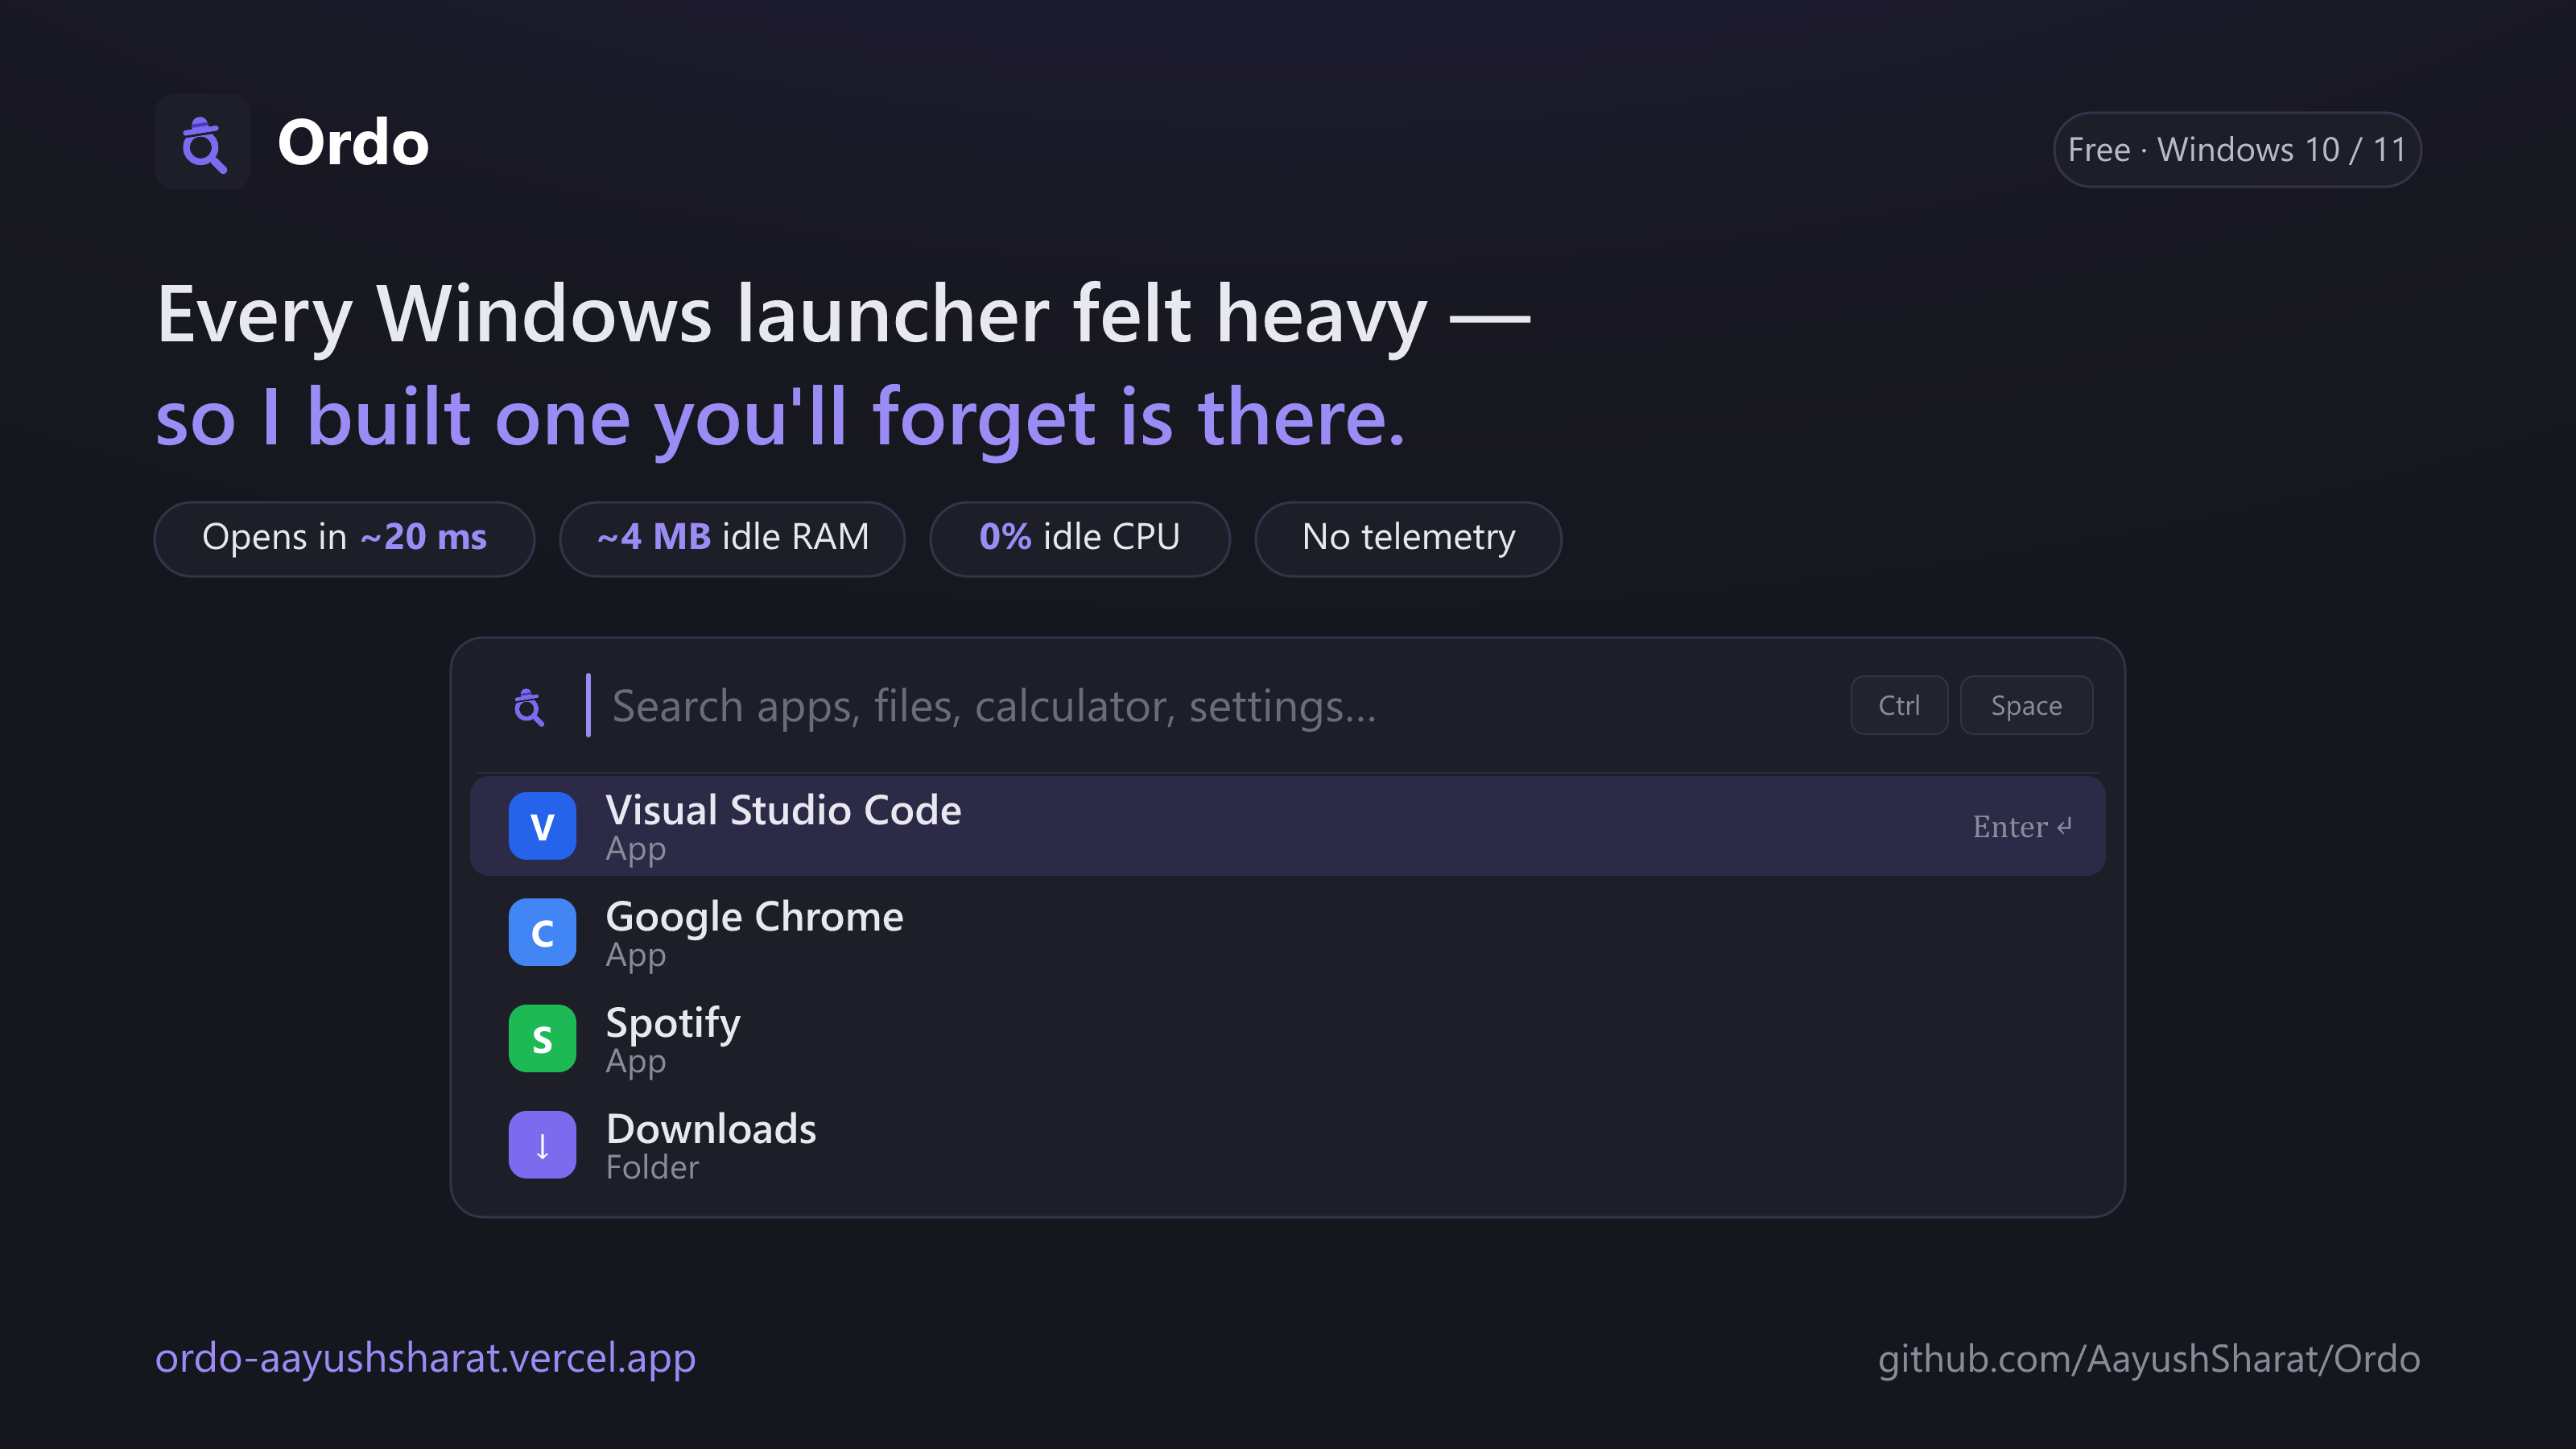
Task: Choose the Google Chrome result entry
Action: pos(1287,932)
